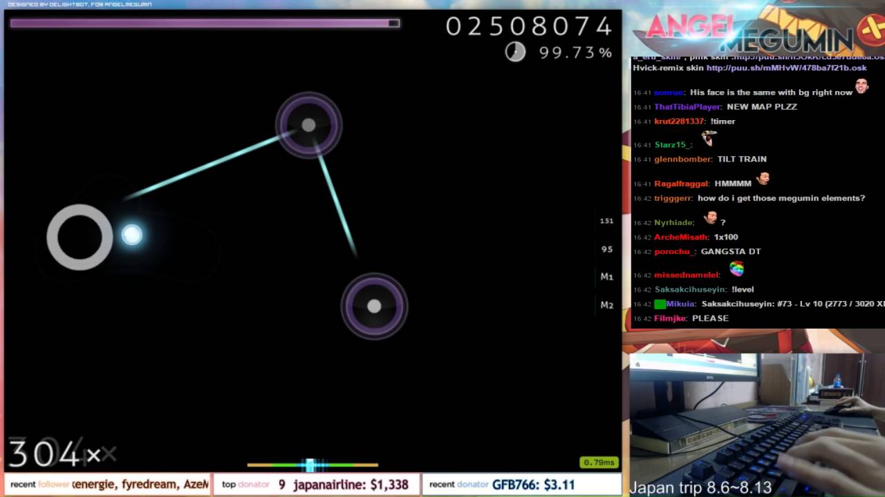Viewport: 885px width, 497px height.
Task: Click the 0.79ms latency indicator
Action: pos(599,462)
